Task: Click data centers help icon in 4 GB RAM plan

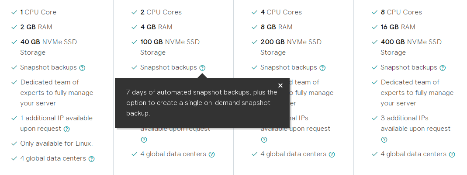Action: pos(211,154)
